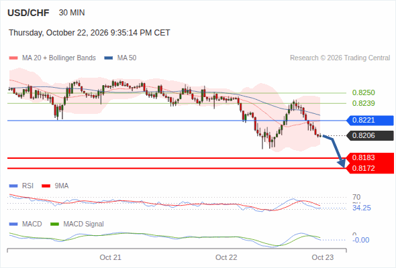
Task: Click the 0.8239 resistance level label
Action: point(363,103)
